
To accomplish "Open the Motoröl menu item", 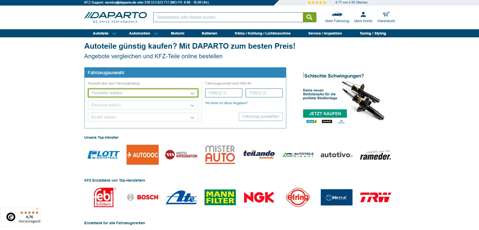I will 178,33.
